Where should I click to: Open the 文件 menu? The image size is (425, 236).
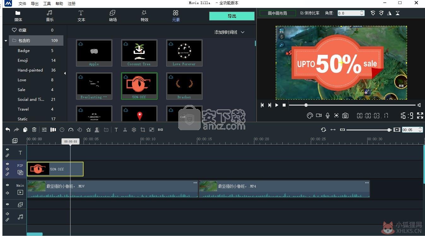click(22, 3)
